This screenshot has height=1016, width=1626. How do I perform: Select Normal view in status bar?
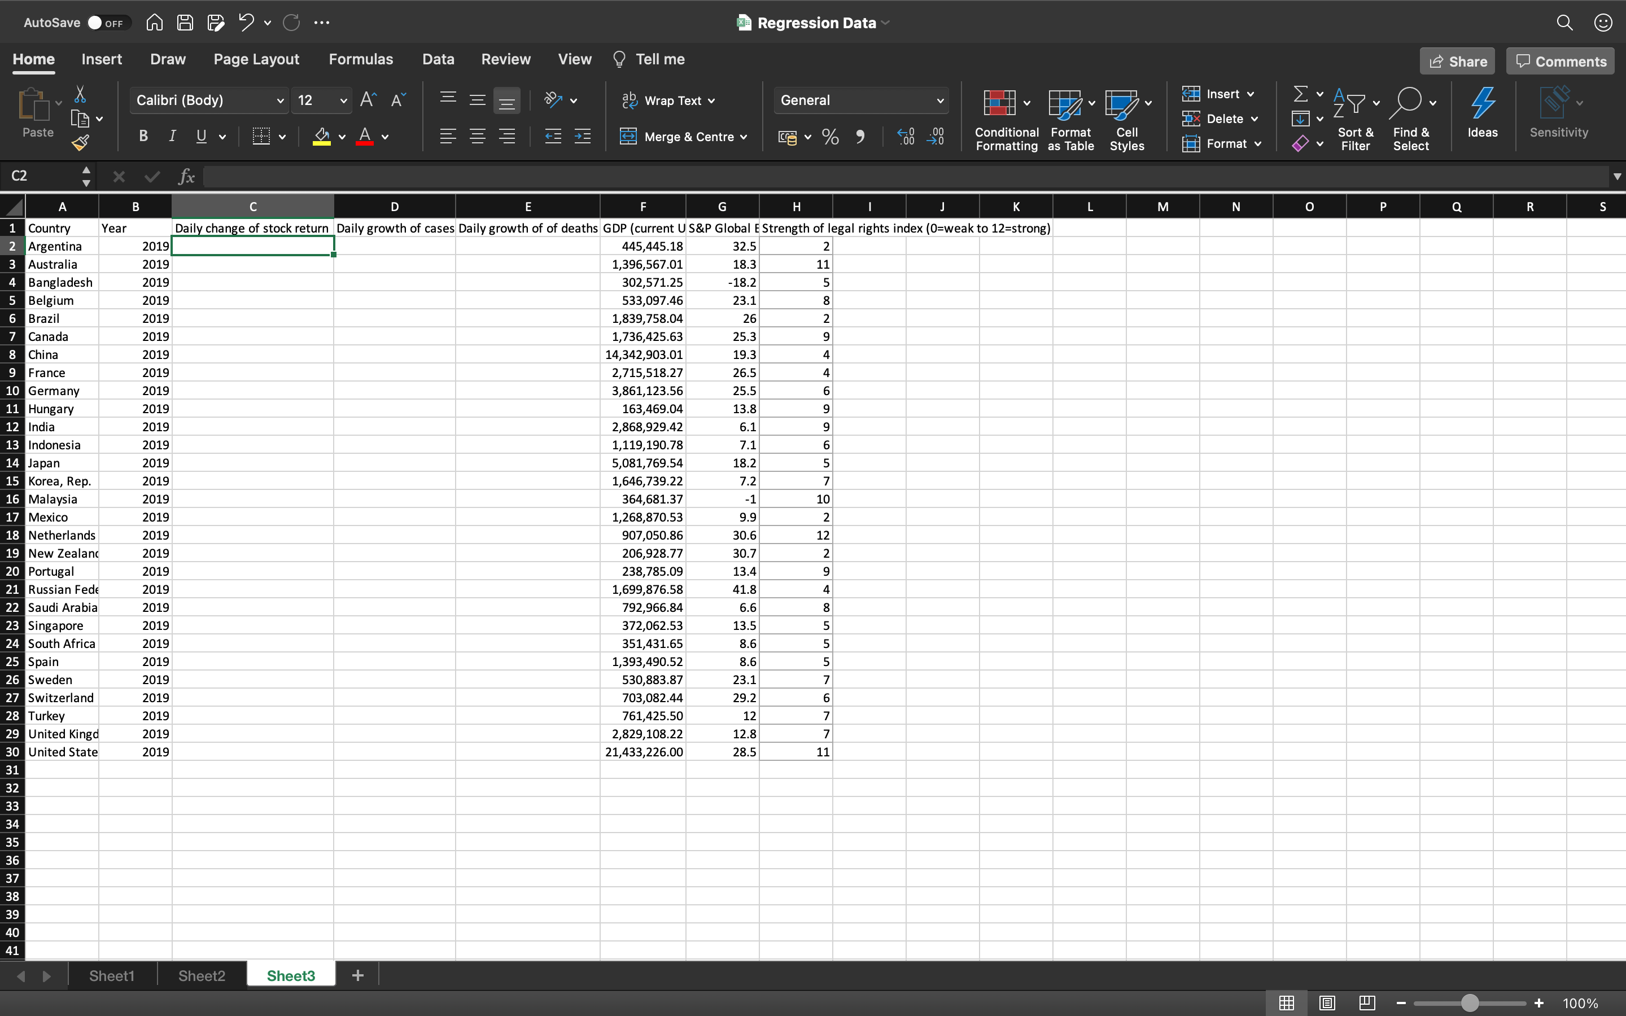pyautogui.click(x=1287, y=1002)
